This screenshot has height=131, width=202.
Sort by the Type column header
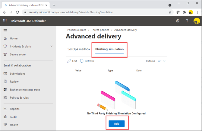[110, 70]
